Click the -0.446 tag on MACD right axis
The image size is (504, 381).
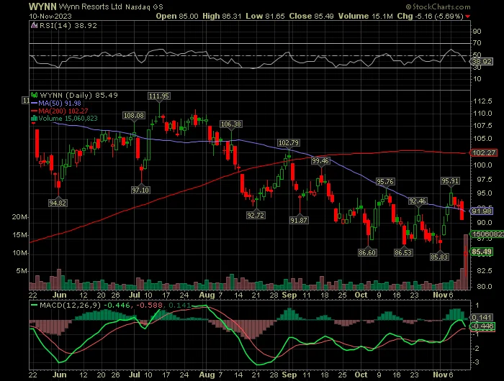point(482,326)
